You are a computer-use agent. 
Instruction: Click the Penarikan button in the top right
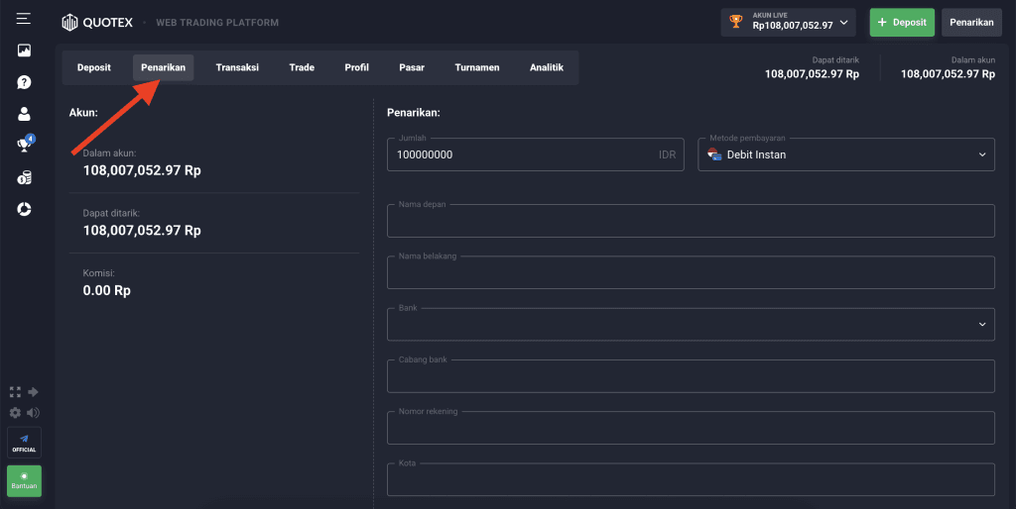click(x=971, y=23)
